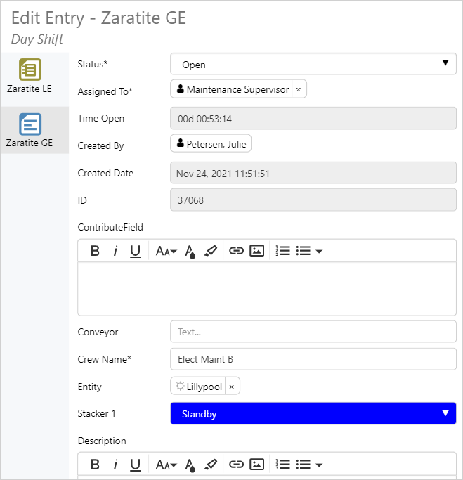This screenshot has height=480, width=463.
Task: Add numbered list in ContributeField editor
Action: click(x=282, y=251)
